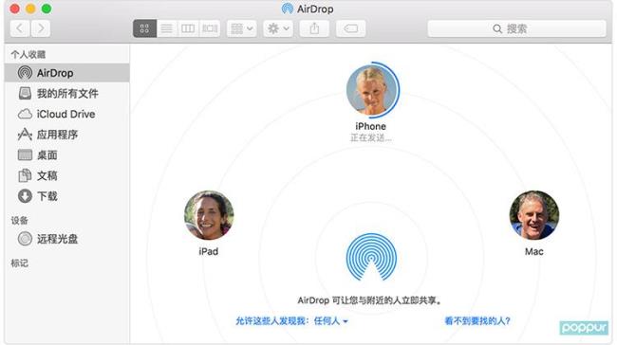This screenshot has width=617, height=345.
Task: Go back with the left arrow button
Action: tap(20, 28)
